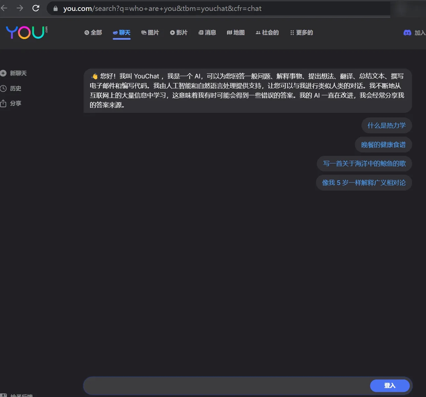The width and height of the screenshot is (426, 397).
Task: Select the 全部 (All) search tab
Action: pos(93,32)
